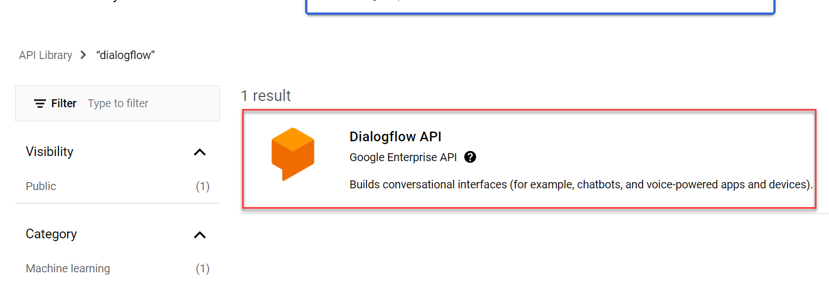Collapse the Category section chevron
This screenshot has width=829, height=295.
coord(199,234)
